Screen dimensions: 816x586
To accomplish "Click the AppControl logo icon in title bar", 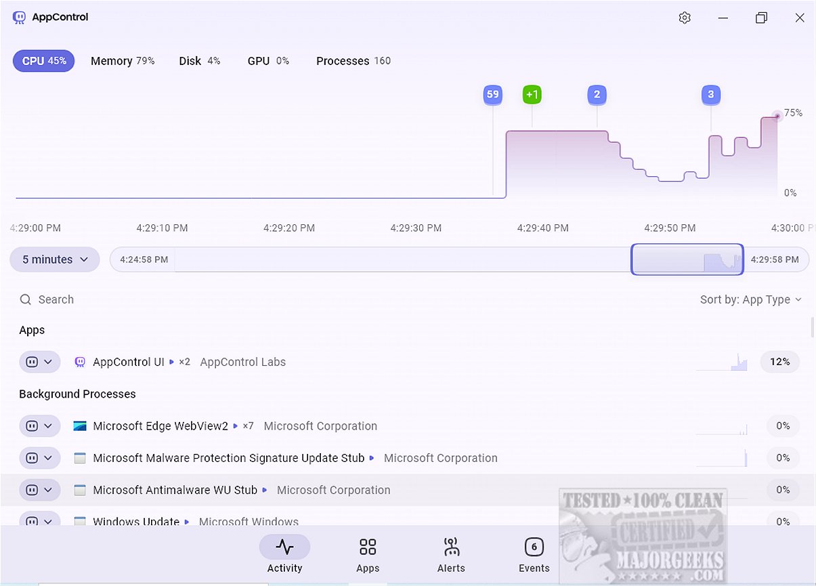I will click(x=19, y=18).
